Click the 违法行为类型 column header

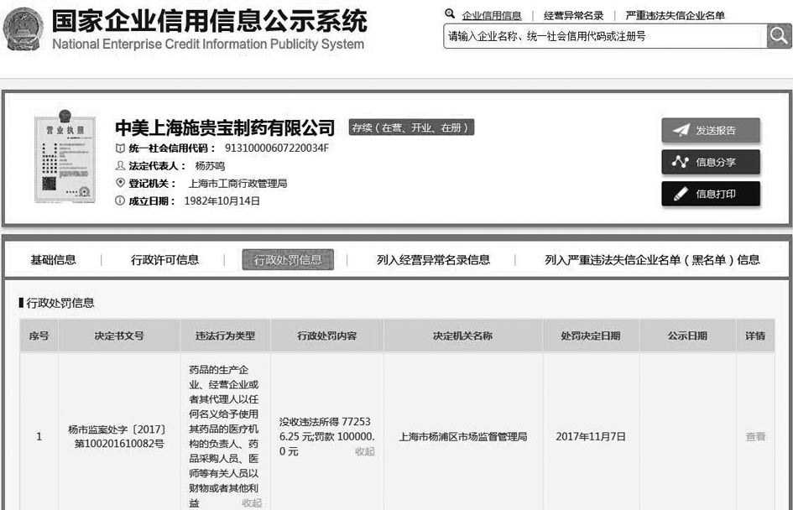click(225, 336)
